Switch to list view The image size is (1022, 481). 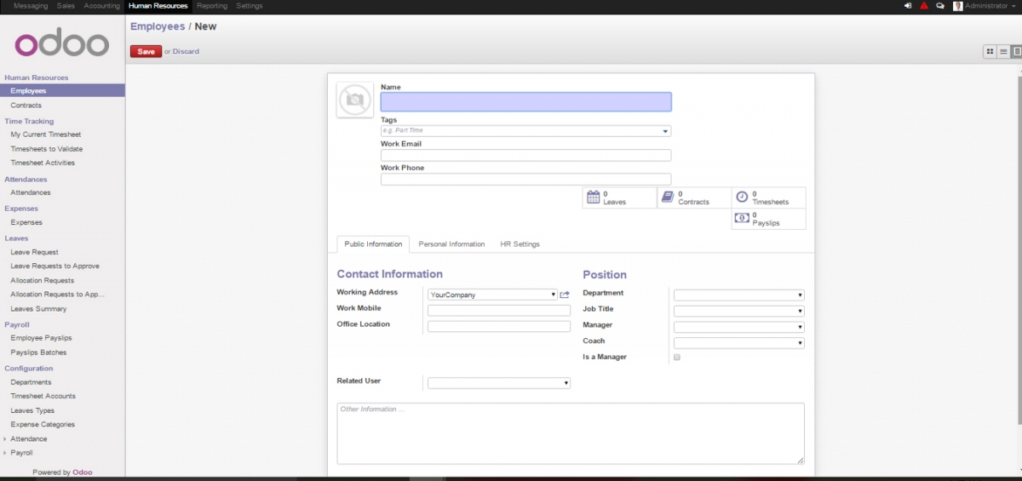[1003, 52]
